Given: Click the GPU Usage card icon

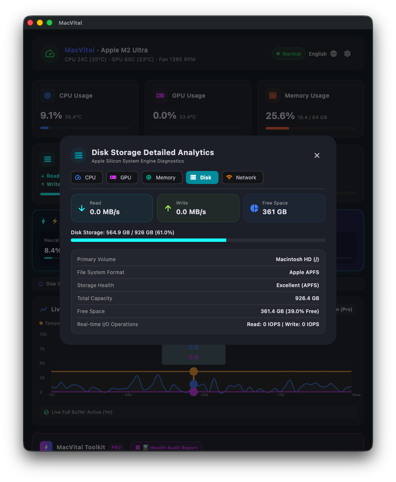Looking at the screenshot, I should point(160,96).
